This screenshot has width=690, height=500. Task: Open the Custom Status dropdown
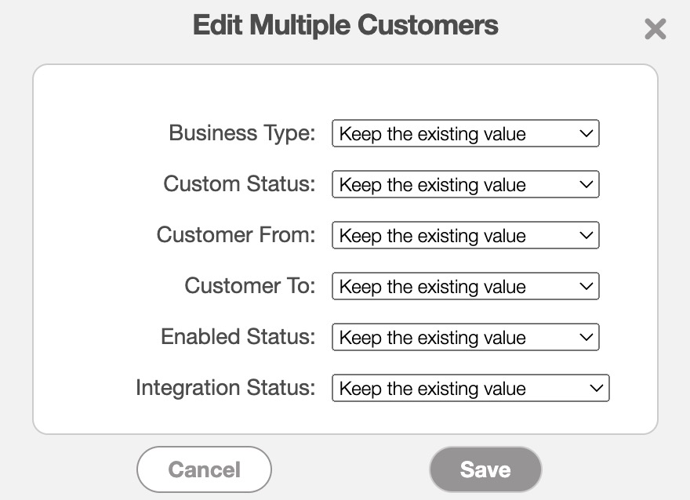[x=465, y=185]
